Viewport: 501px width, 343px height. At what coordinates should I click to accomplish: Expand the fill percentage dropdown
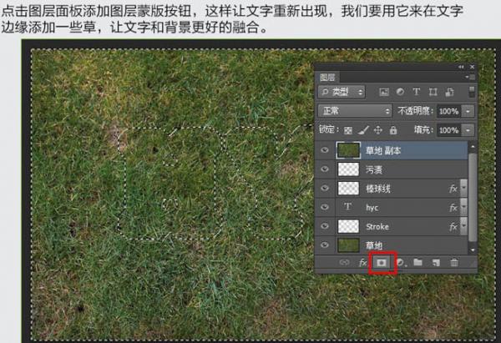[x=468, y=130]
